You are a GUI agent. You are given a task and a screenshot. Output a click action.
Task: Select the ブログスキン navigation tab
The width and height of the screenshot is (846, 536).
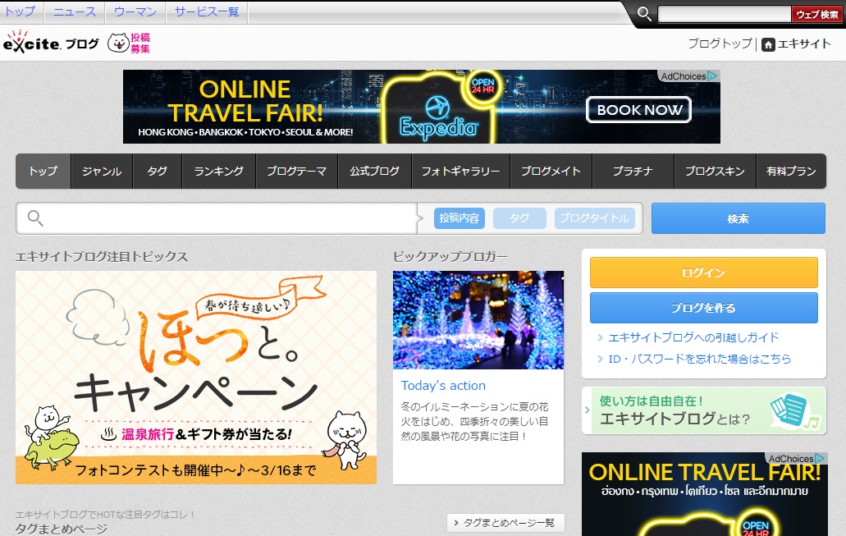(715, 171)
